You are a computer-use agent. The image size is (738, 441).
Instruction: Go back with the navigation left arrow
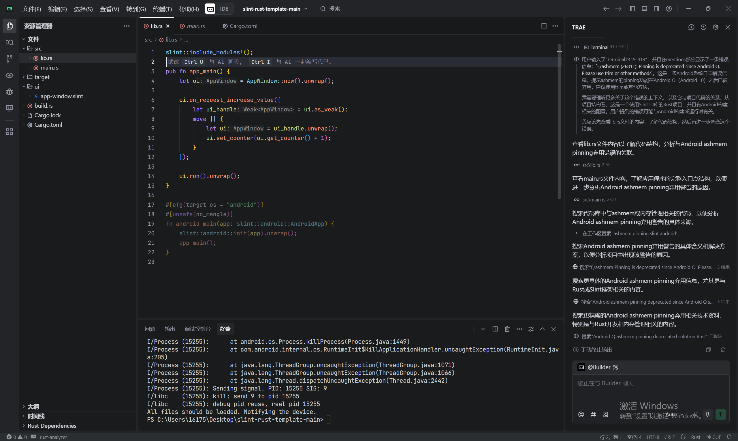(x=606, y=9)
